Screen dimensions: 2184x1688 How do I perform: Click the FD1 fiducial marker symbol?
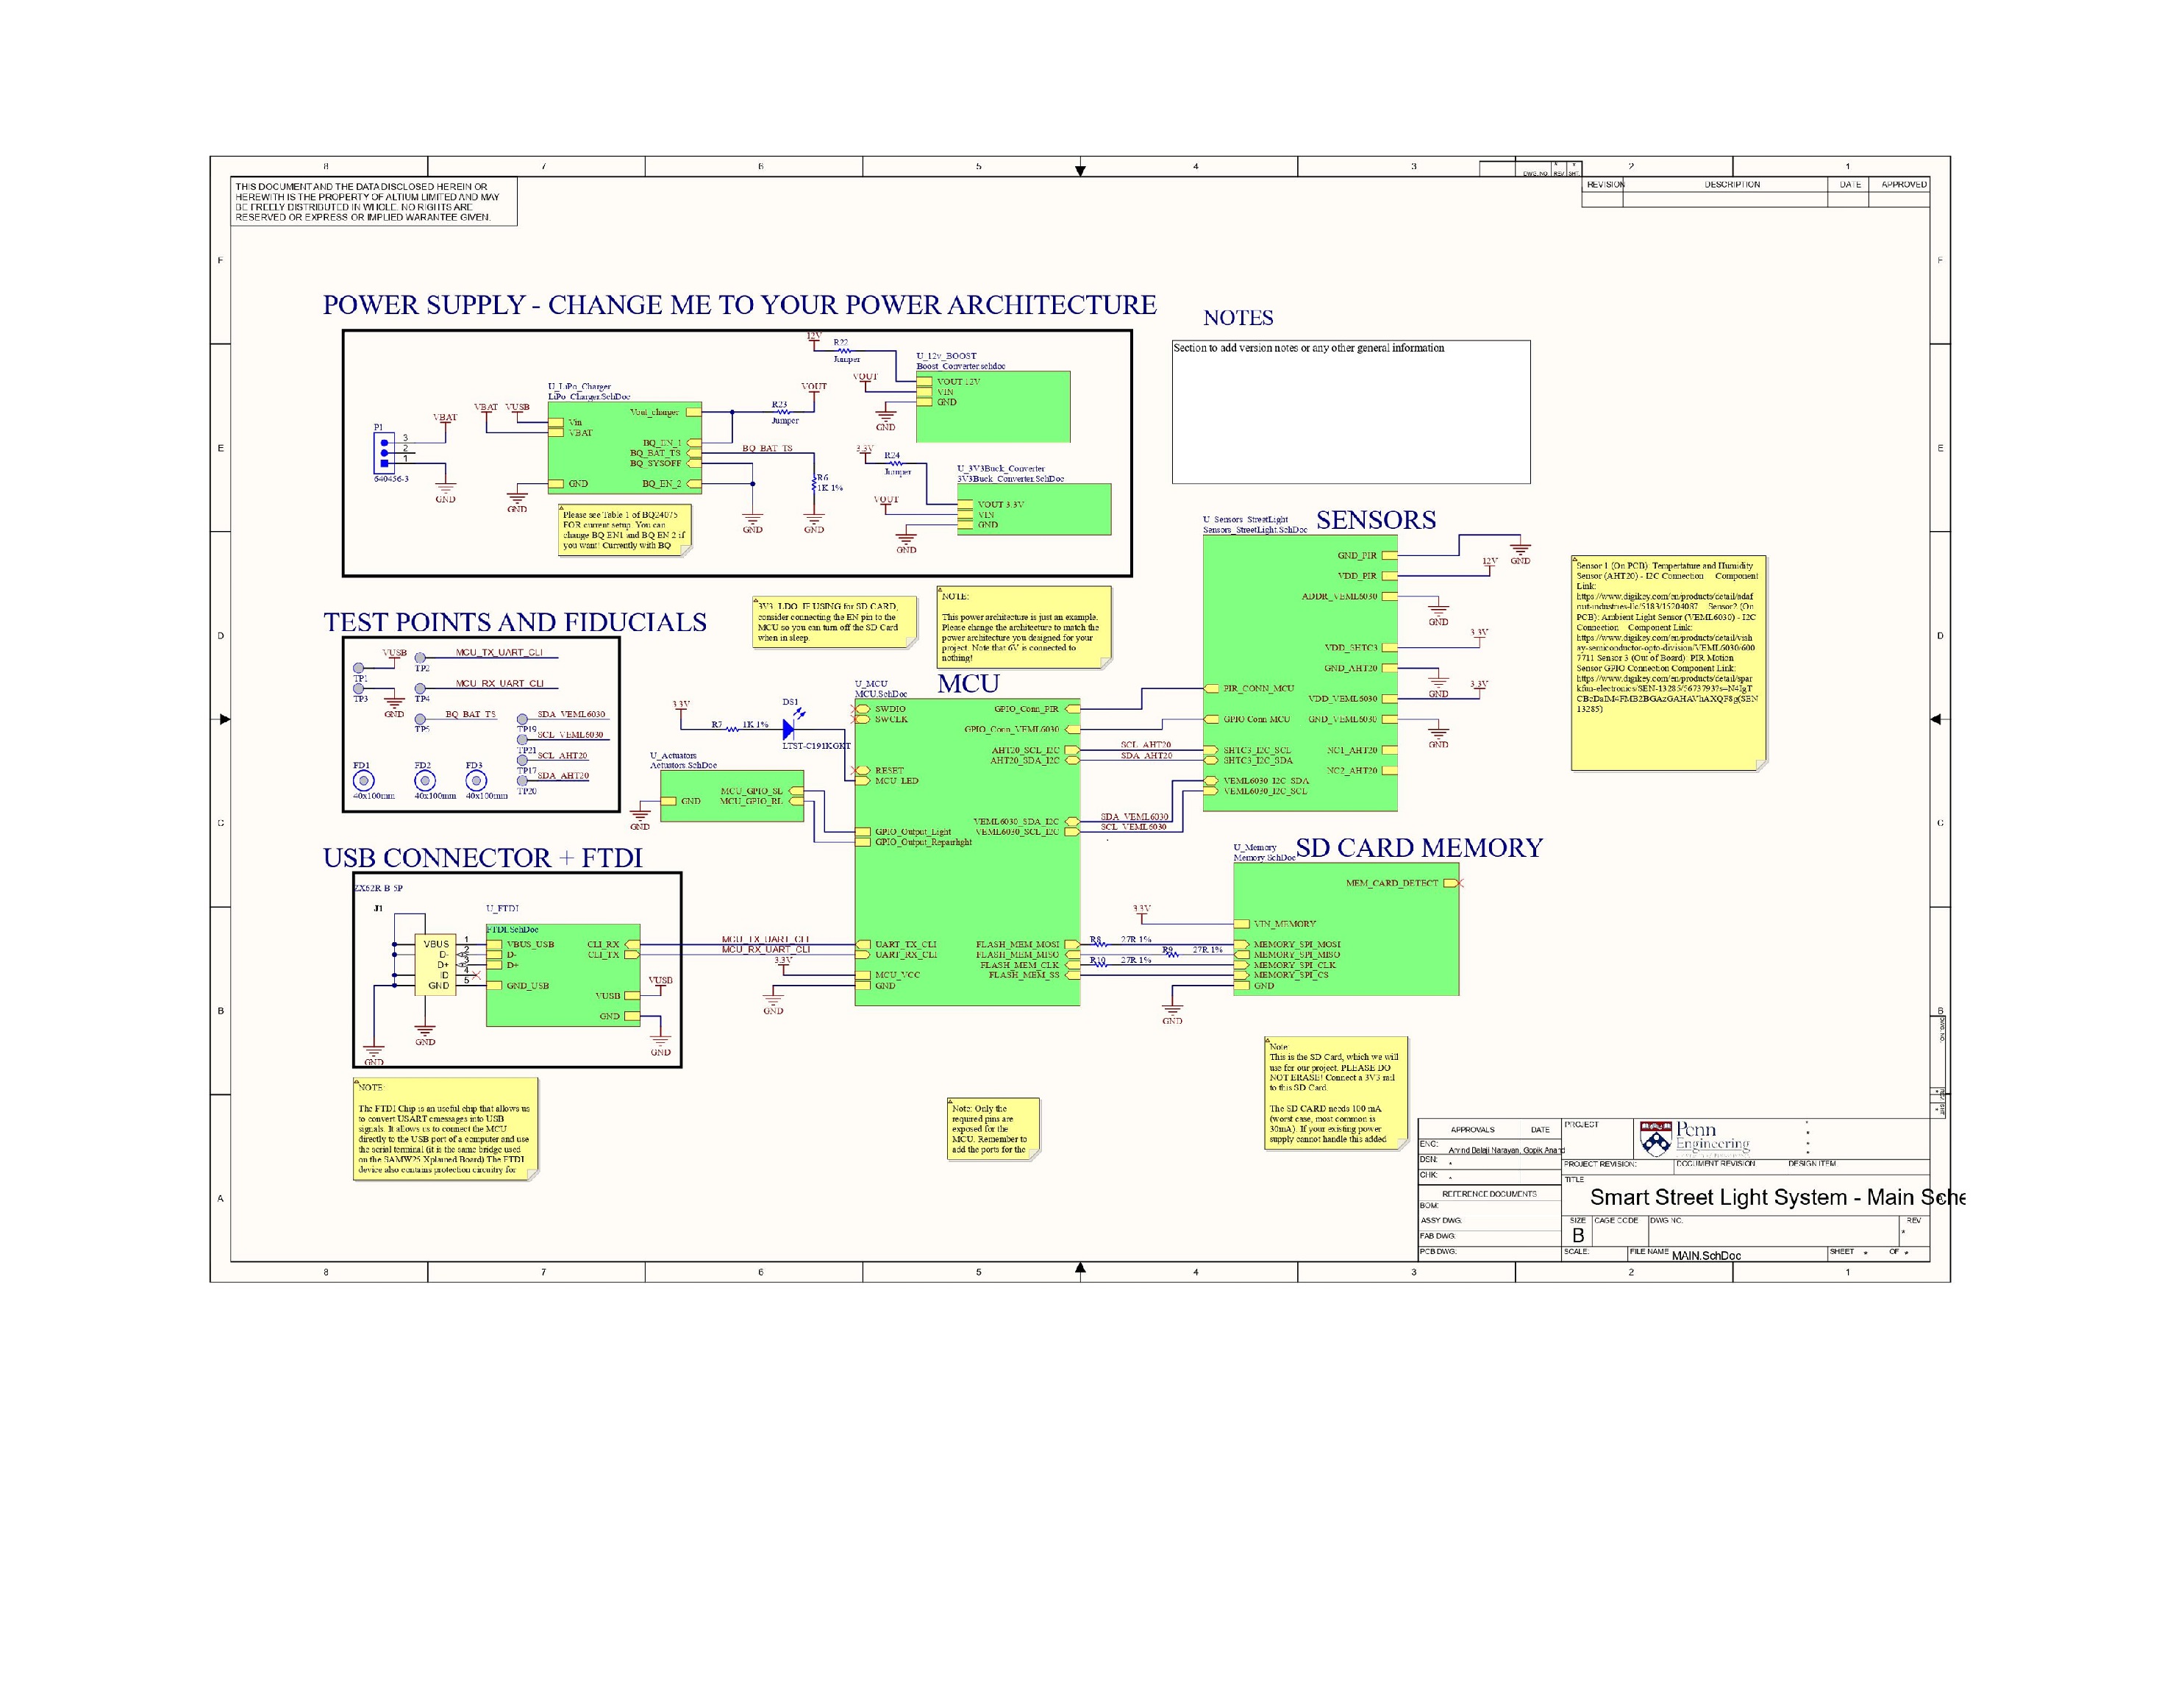coord(364,780)
